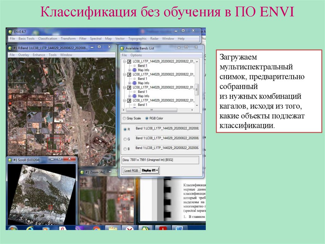Open the Classification menu in ENVI

pyautogui.click(x=48, y=39)
